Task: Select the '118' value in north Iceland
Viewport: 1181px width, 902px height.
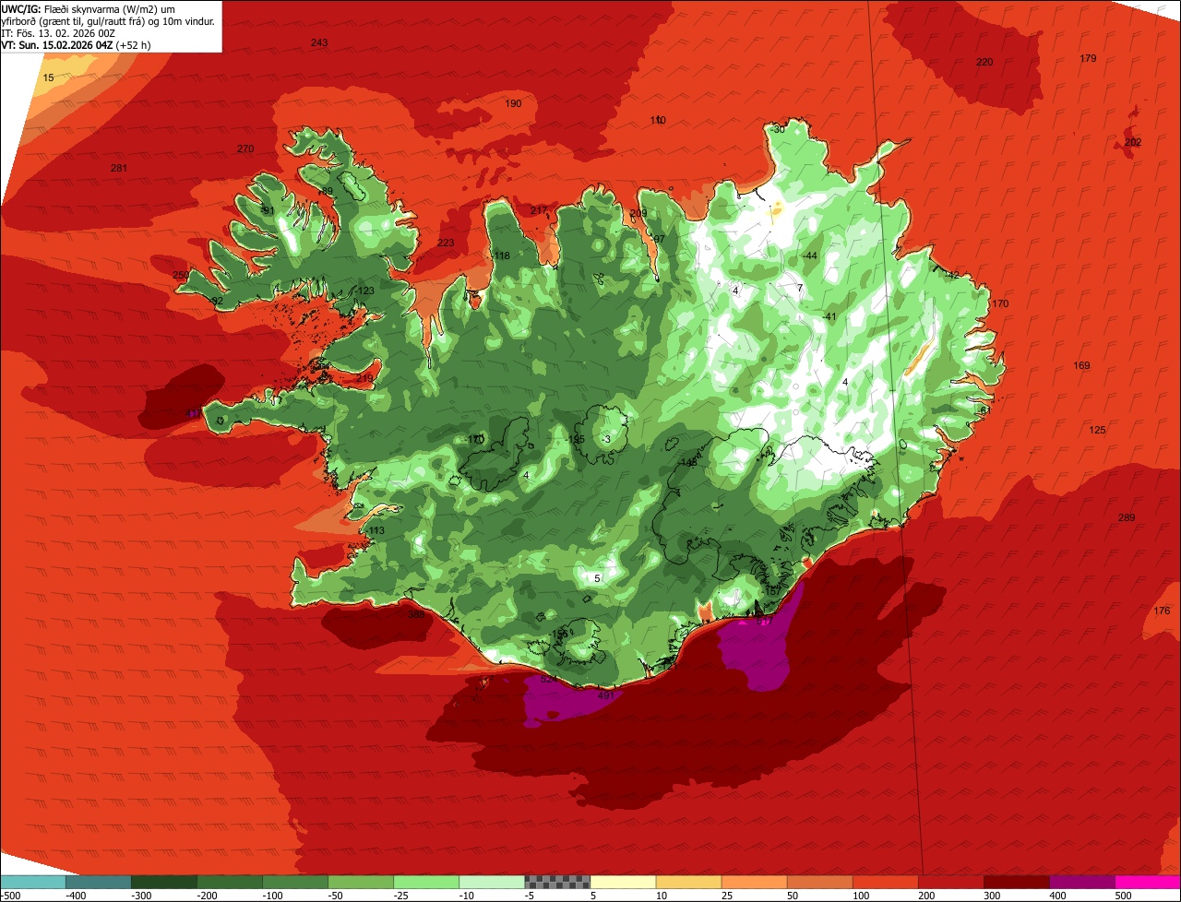Action: click(x=502, y=255)
